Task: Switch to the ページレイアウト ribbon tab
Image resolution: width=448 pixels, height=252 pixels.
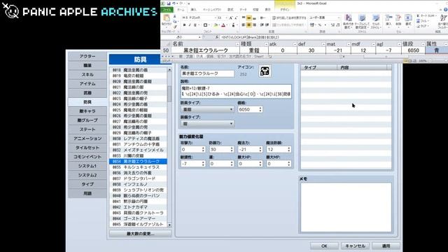Action: 211,10
